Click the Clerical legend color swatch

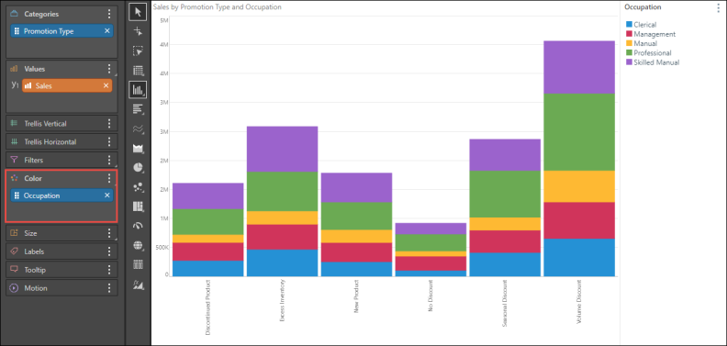point(629,25)
